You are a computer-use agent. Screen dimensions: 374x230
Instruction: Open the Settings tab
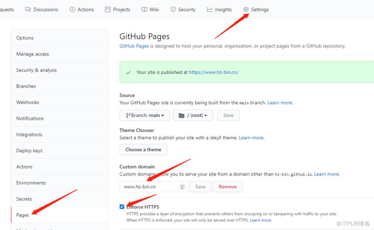[x=256, y=10]
